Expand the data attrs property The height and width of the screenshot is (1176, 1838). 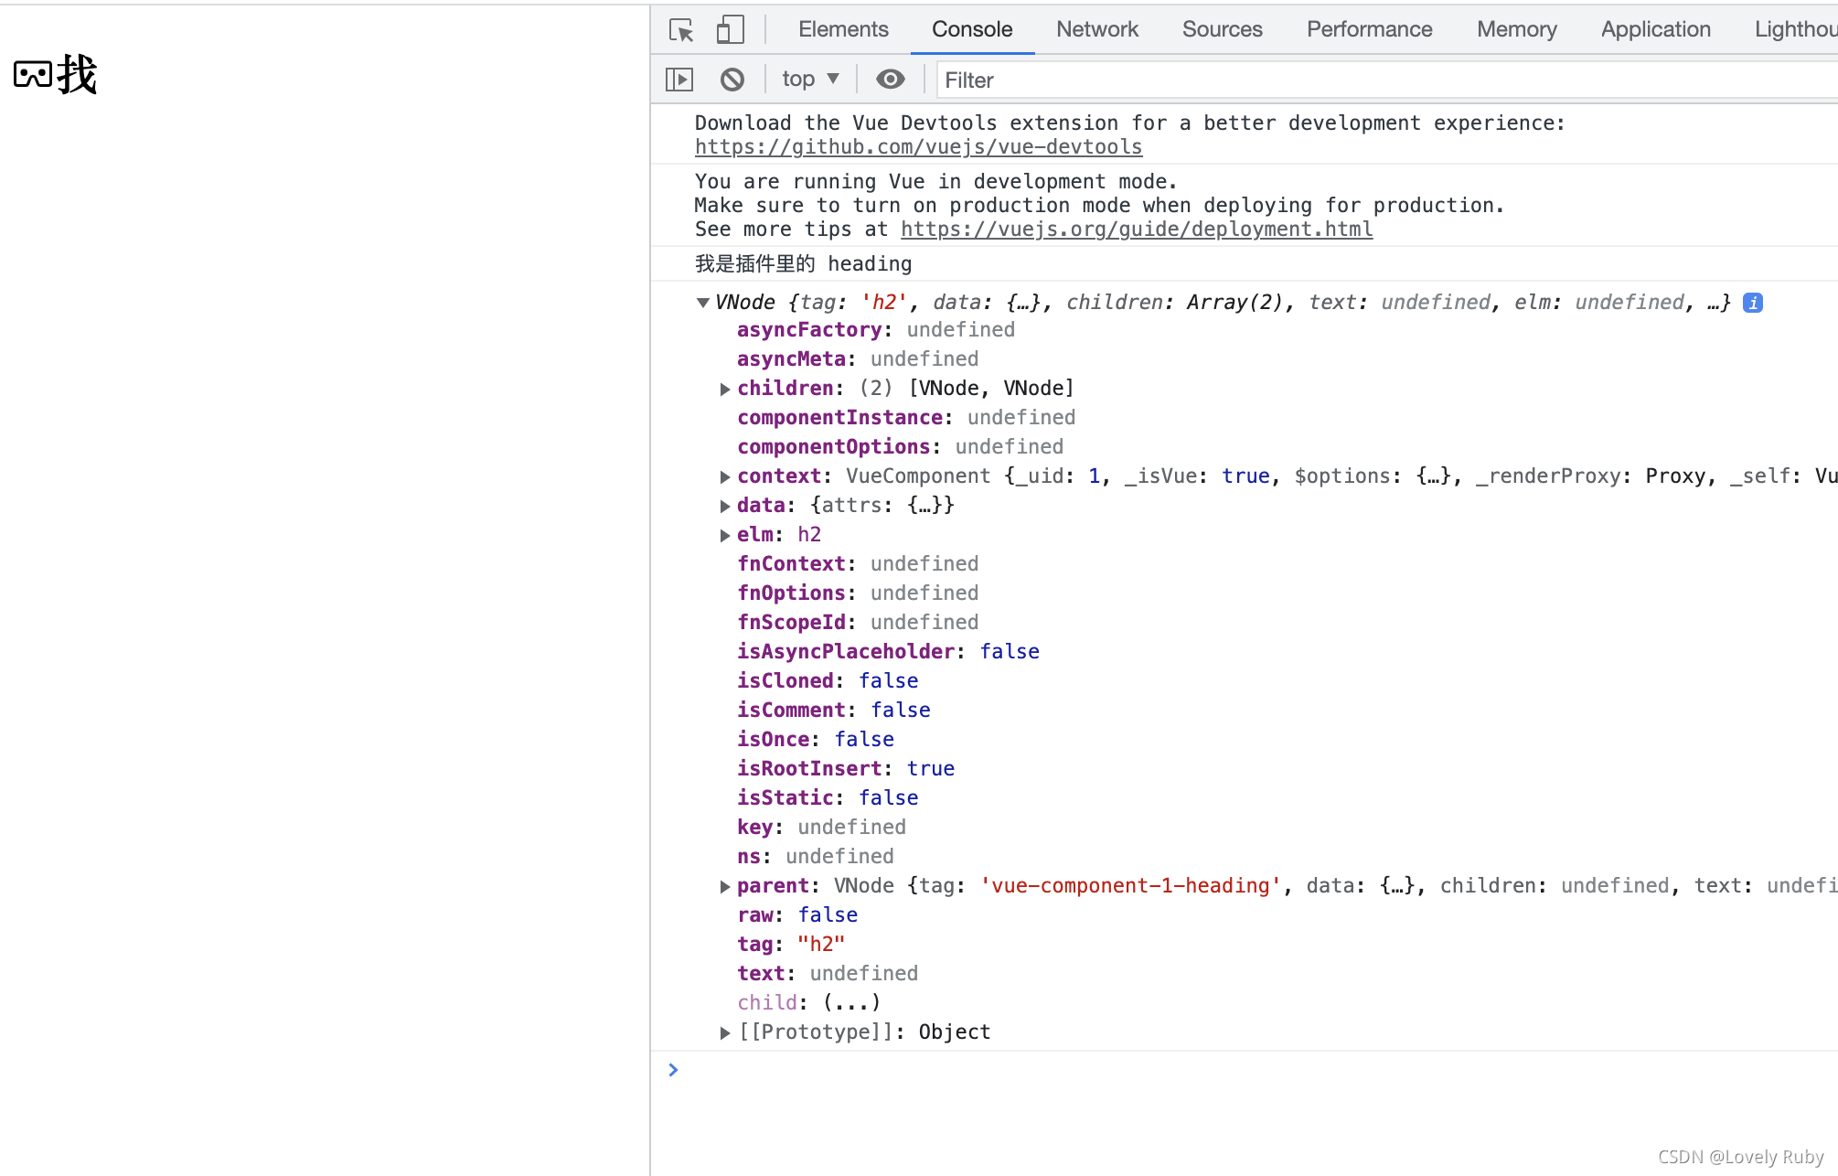click(x=725, y=506)
